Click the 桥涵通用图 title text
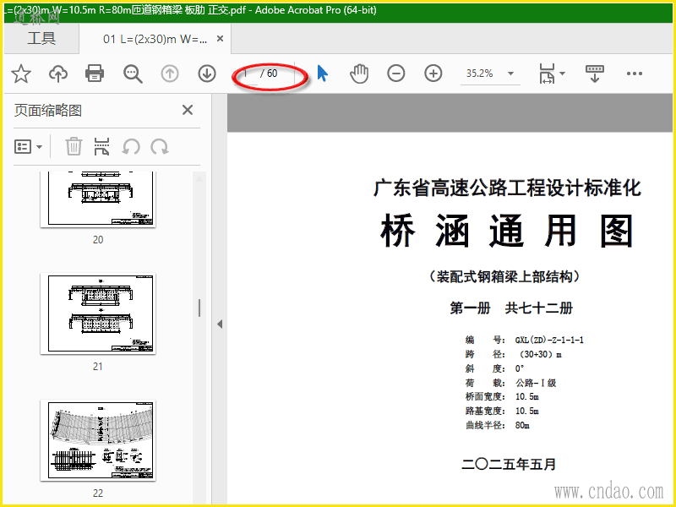Viewport: 676px width, 507px height. click(x=507, y=231)
